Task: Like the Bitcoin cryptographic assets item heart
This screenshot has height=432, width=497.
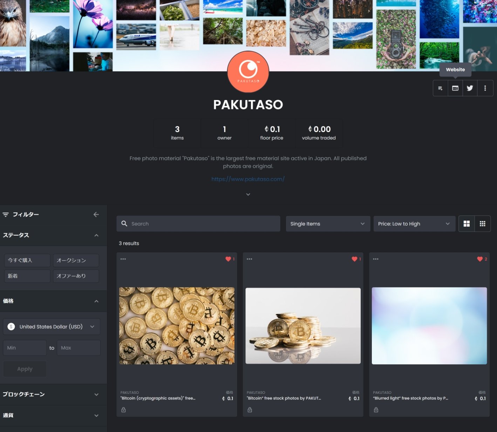Action: 228,259
